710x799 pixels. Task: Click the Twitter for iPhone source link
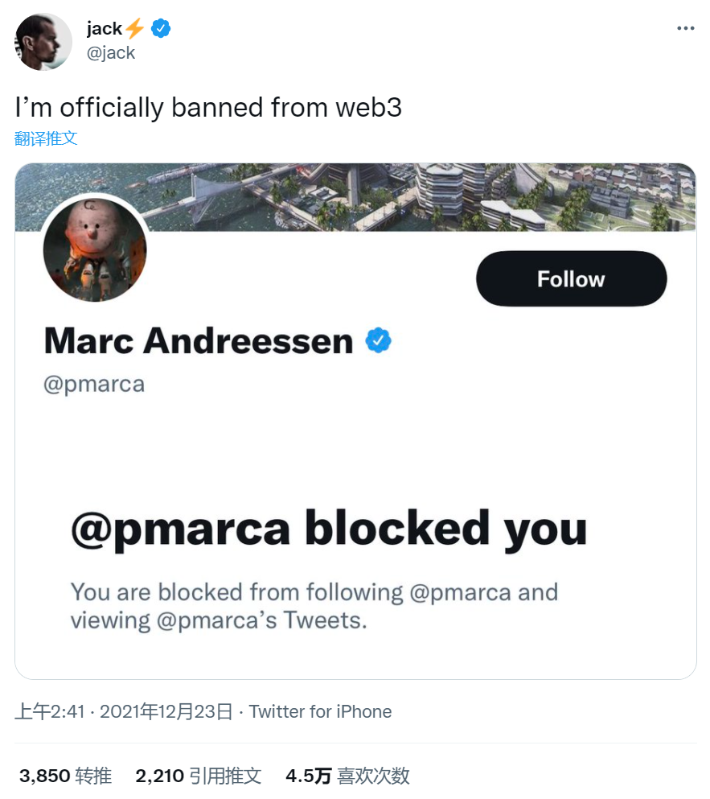click(x=320, y=711)
